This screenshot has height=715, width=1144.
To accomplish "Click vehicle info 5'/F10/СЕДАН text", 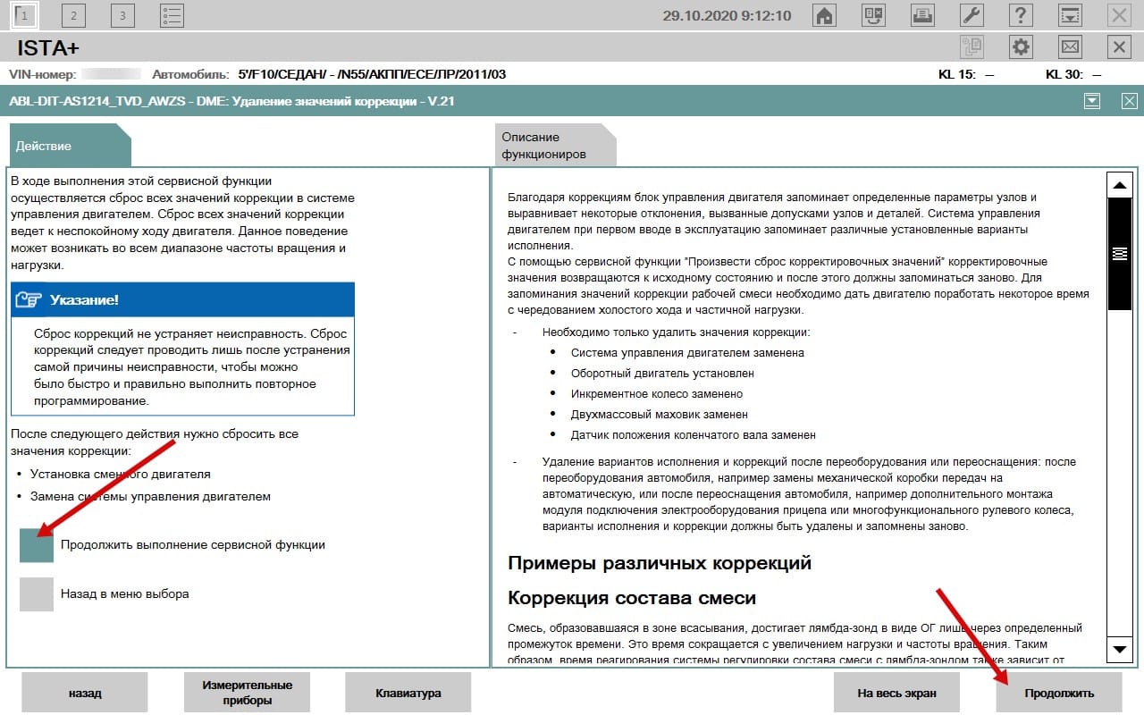I will click(372, 74).
